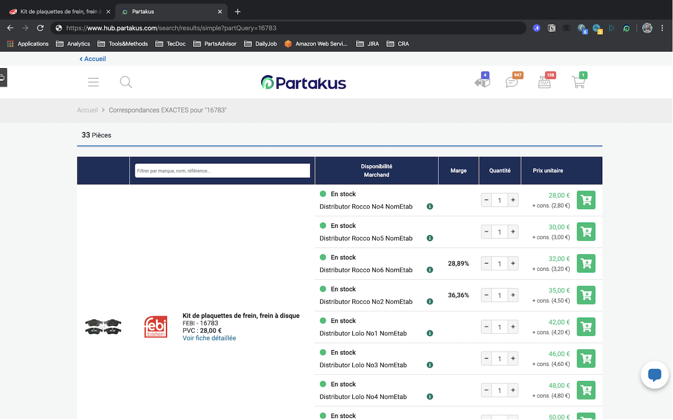Screen dimensions: 673x420
Task: Click the Marge column header
Action: pos(458,171)
